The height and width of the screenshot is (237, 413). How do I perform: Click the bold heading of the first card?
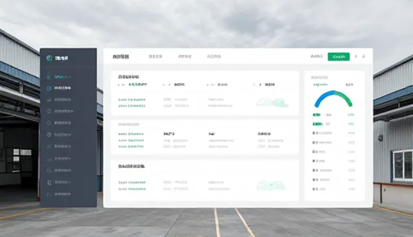click(x=128, y=77)
